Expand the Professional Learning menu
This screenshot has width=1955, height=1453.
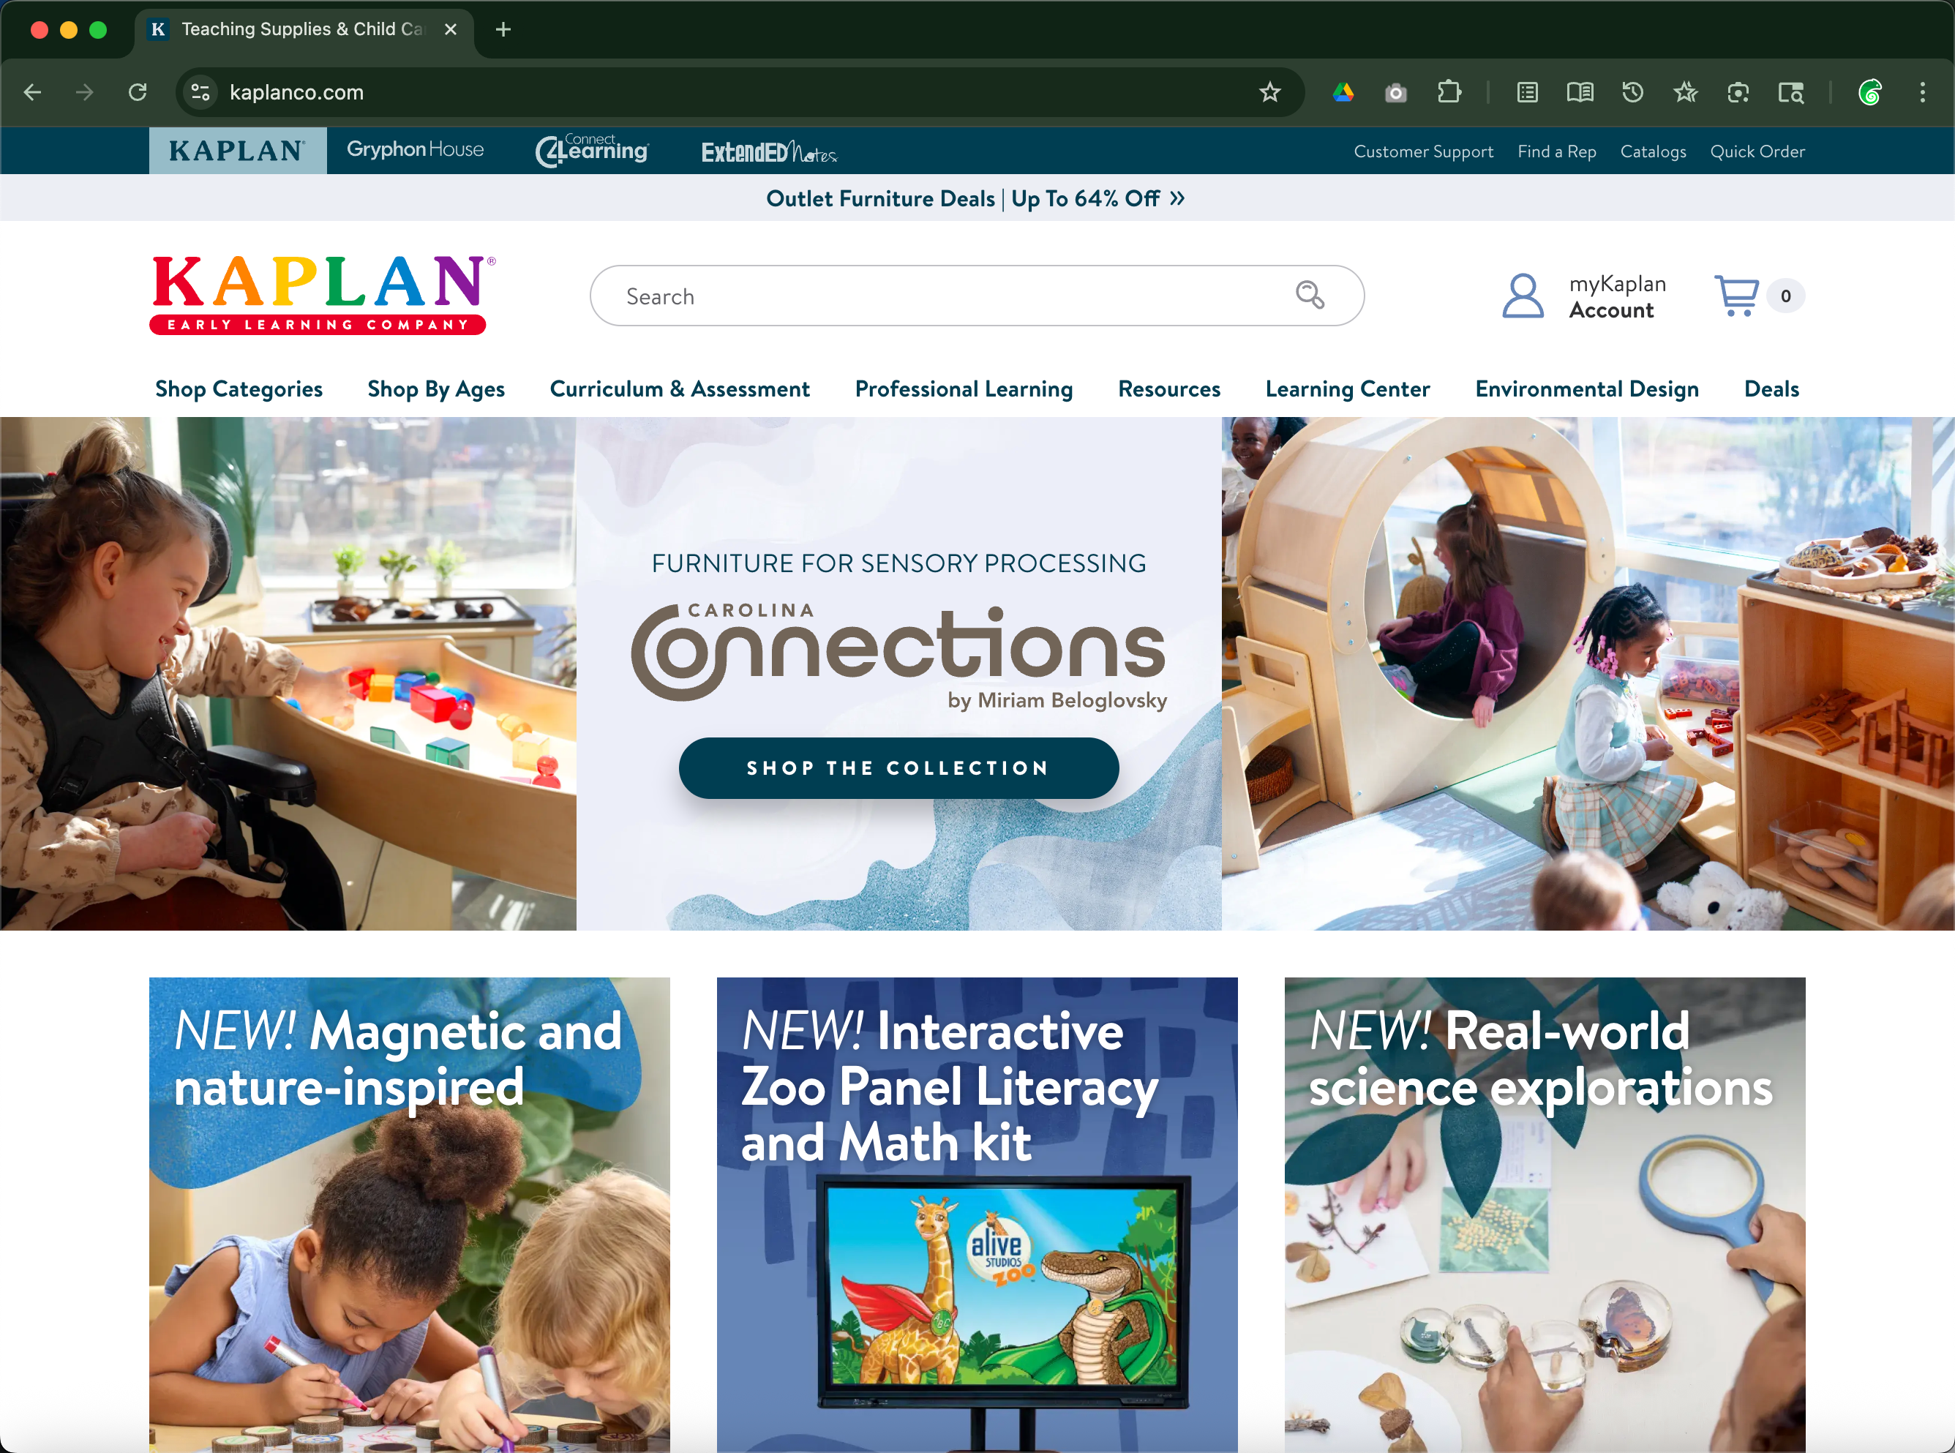click(x=963, y=388)
